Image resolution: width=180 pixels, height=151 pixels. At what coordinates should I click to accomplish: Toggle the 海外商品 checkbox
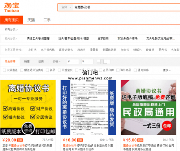click(118, 70)
